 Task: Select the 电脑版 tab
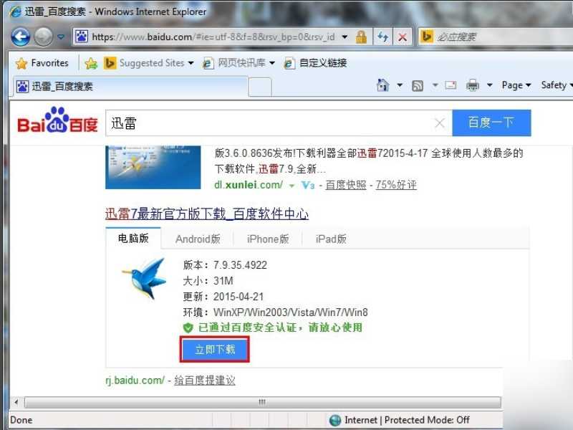pyautogui.click(x=133, y=239)
